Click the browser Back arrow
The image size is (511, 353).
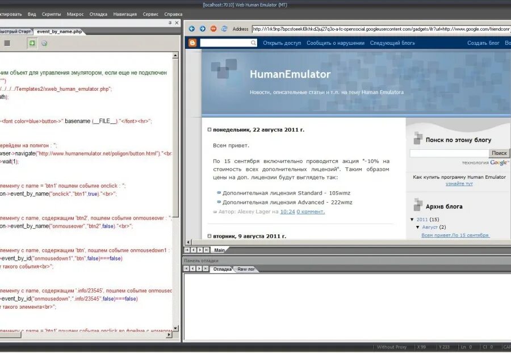(191, 28)
